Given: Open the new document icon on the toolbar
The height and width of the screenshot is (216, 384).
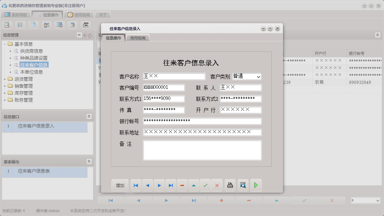Looking at the screenshot, I should (33, 24).
